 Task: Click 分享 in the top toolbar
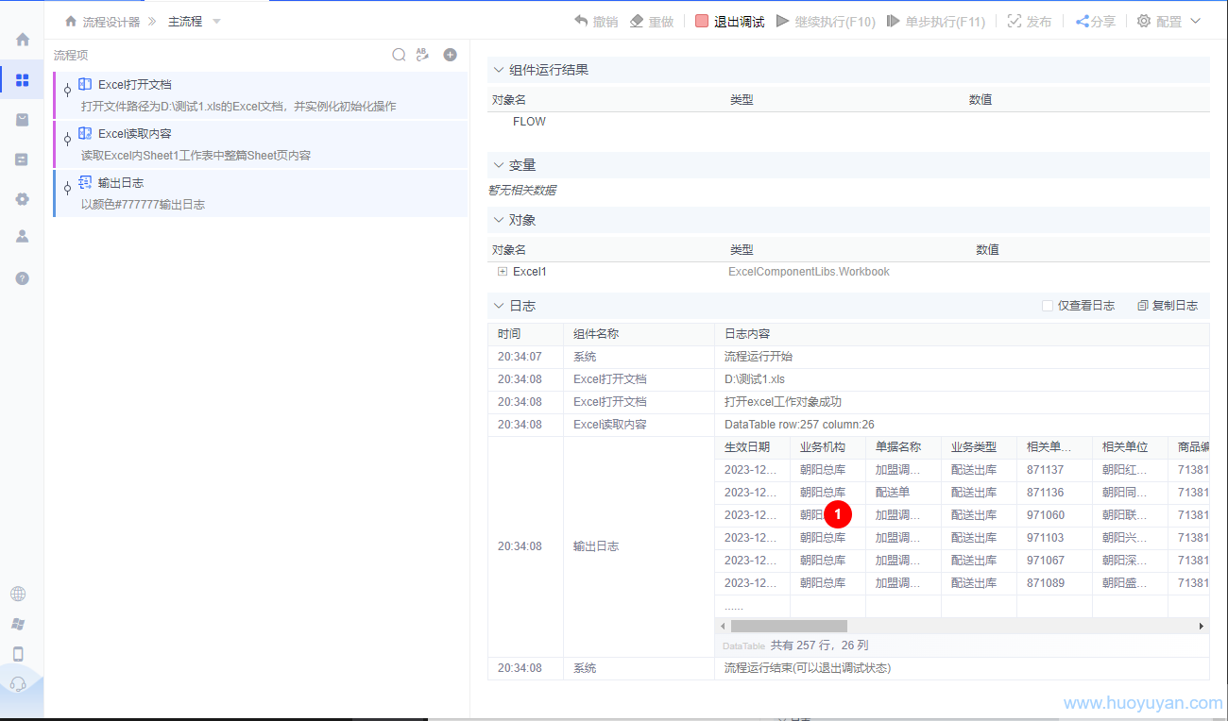[1096, 20]
